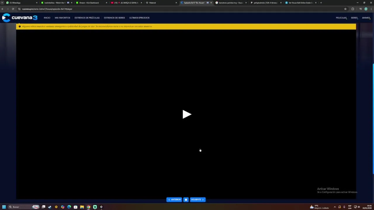374x210 pixels.
Task: Click the Chrome icon in the taskbar
Action: (x=88, y=207)
